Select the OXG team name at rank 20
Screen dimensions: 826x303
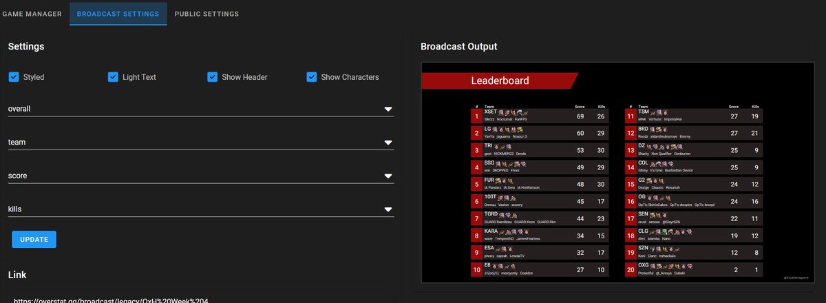pos(644,264)
